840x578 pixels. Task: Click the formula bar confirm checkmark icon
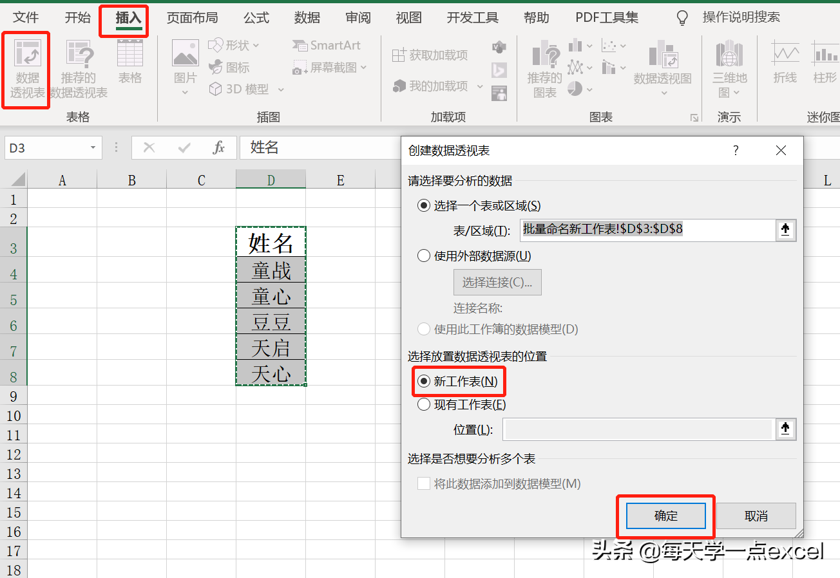click(x=185, y=148)
